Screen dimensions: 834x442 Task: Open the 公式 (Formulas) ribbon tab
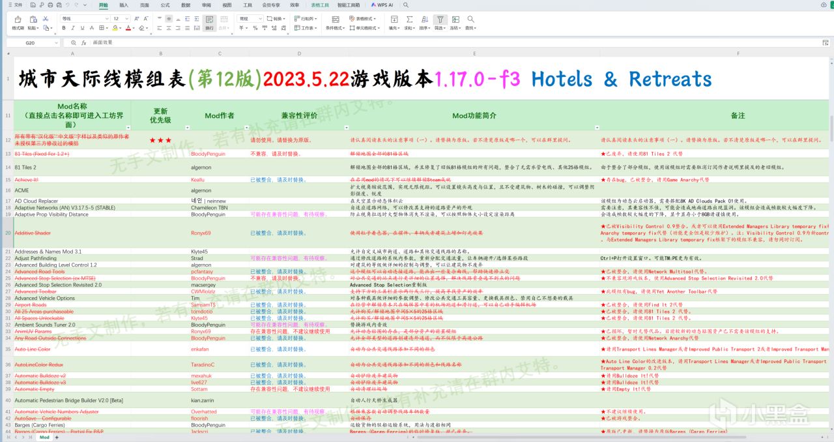[x=165, y=5]
